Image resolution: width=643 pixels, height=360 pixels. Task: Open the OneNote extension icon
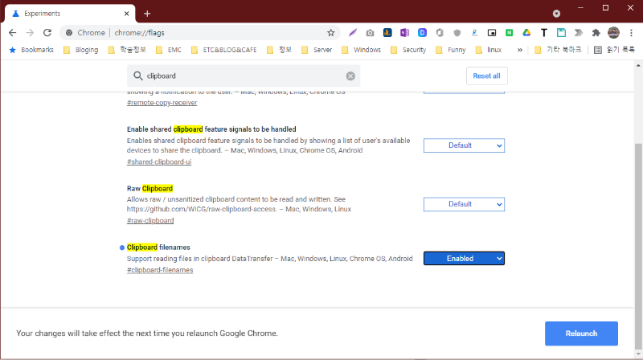coord(404,33)
